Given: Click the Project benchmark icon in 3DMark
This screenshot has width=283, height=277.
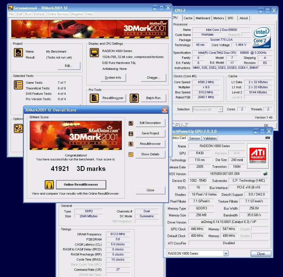Looking at the screenshot, I should pyautogui.click(x=18, y=53).
